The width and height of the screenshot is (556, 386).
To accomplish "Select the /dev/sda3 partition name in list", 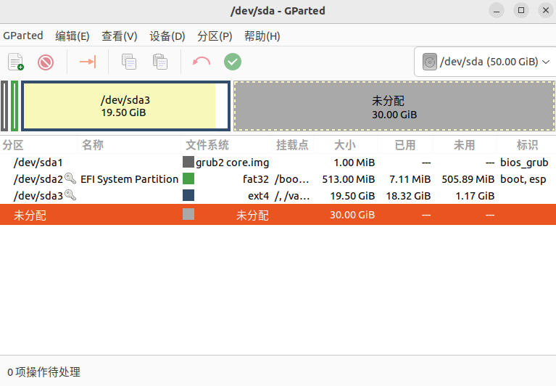I will [38, 195].
